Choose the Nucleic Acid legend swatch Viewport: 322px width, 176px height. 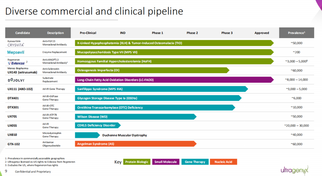(223, 162)
